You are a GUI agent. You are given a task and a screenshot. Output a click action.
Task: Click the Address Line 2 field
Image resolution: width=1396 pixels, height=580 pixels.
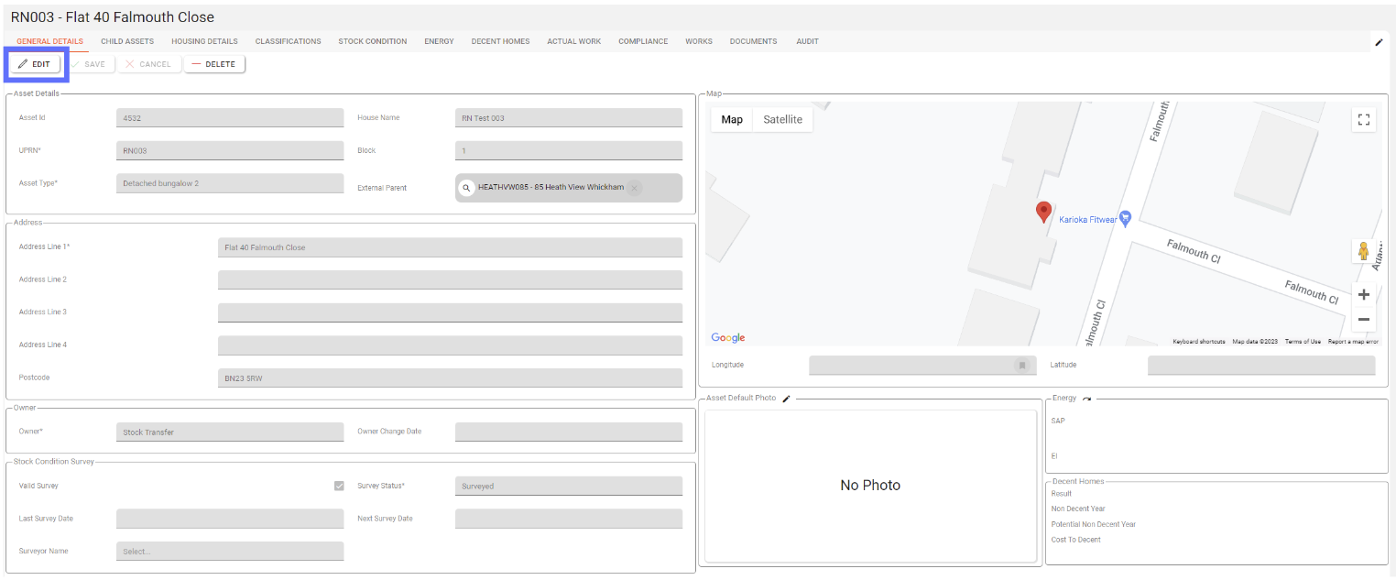point(449,279)
